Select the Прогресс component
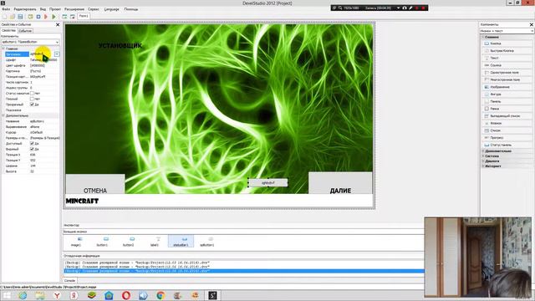 click(x=507, y=137)
